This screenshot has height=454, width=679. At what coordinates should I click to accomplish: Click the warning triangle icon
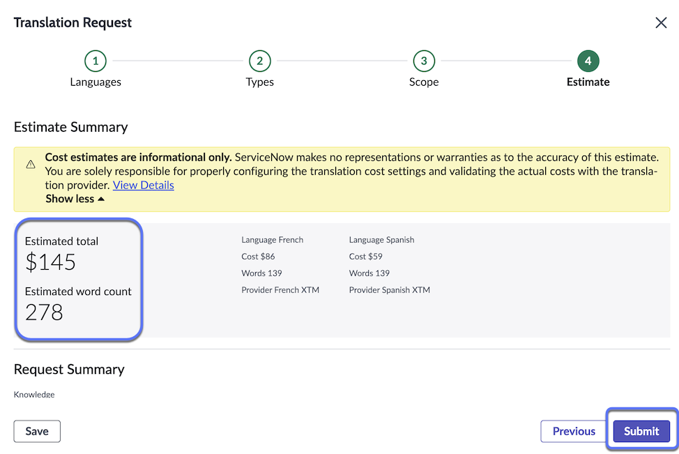pyautogui.click(x=30, y=165)
